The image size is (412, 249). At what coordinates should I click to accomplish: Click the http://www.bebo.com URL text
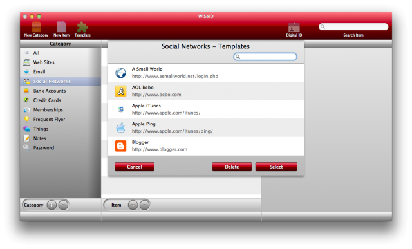coord(156,95)
